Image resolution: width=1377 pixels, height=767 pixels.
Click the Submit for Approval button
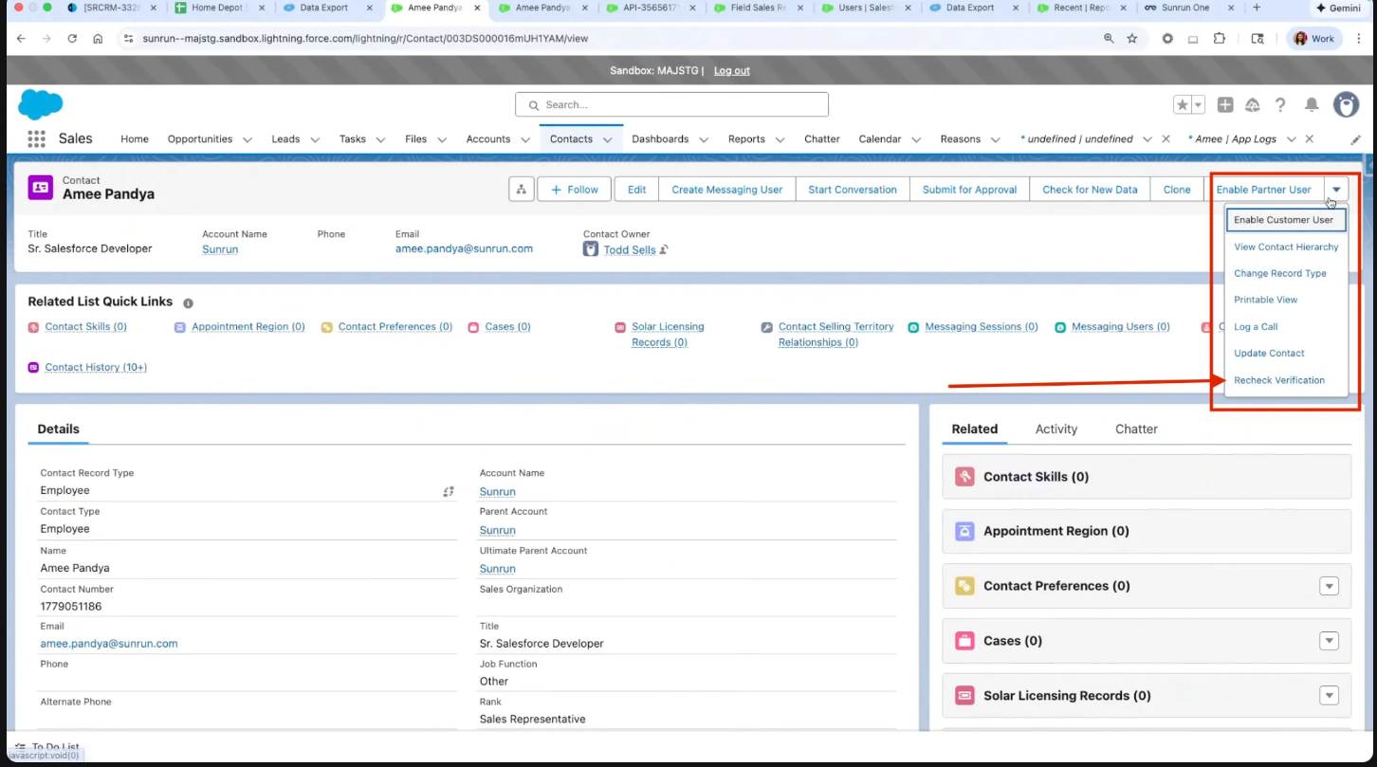[x=969, y=190]
